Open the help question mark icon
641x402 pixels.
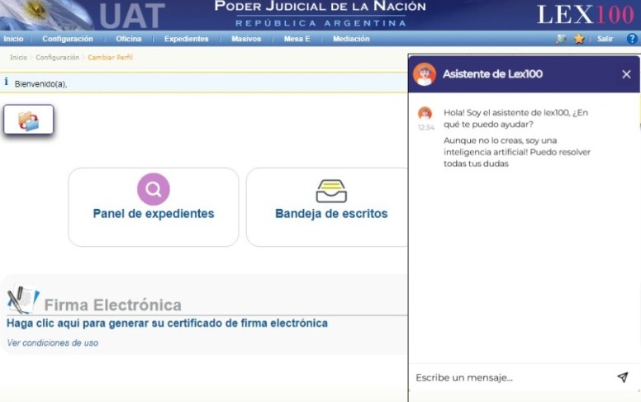click(632, 39)
